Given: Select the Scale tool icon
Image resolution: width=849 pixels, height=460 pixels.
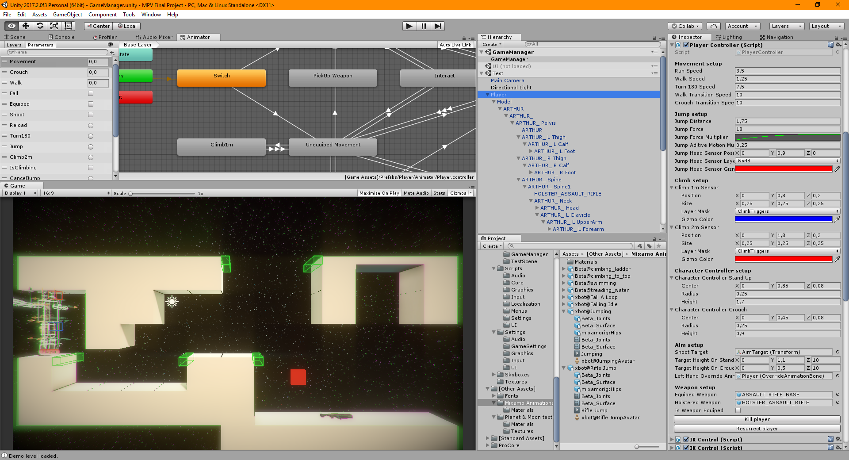Looking at the screenshot, I should point(54,26).
